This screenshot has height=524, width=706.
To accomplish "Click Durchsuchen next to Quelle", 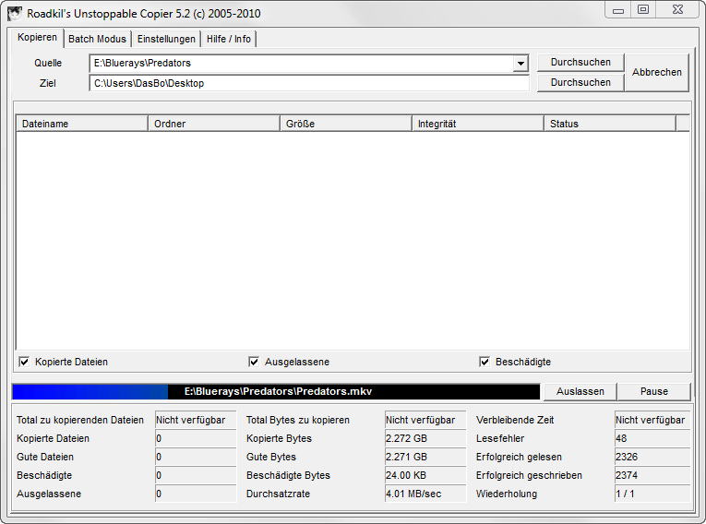I will 580,63.
